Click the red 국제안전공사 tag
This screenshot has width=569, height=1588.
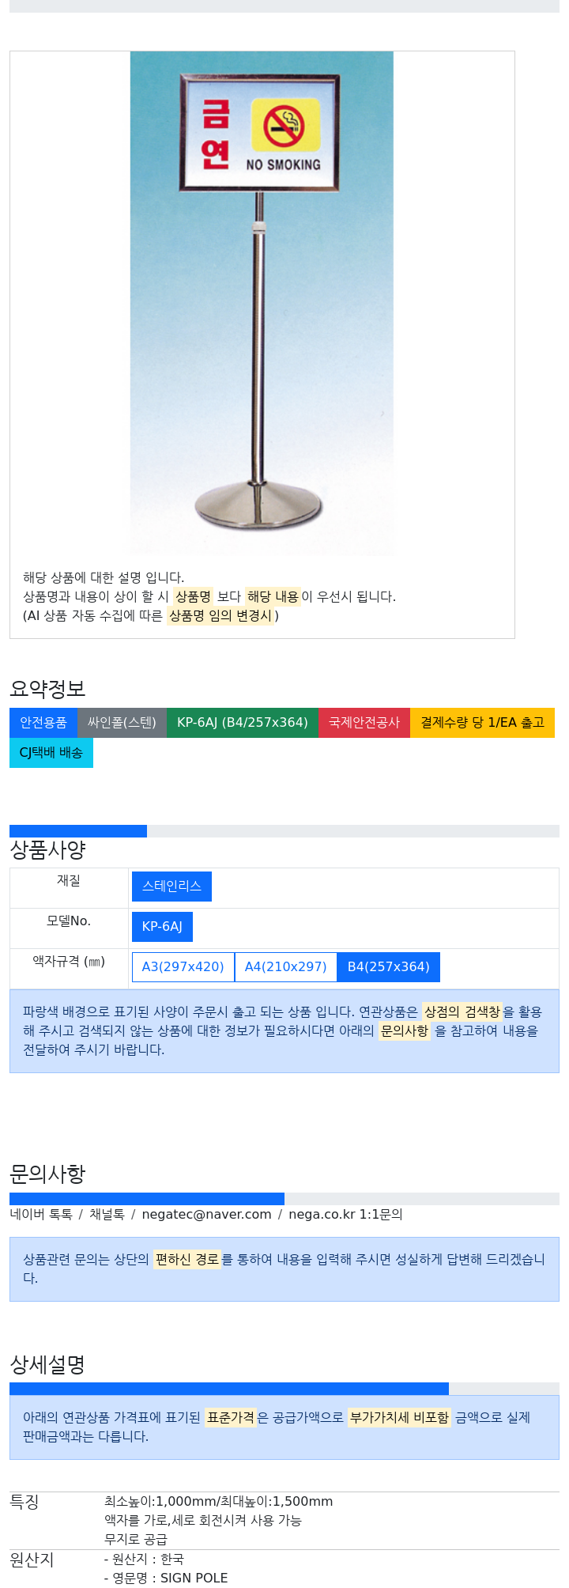click(364, 723)
